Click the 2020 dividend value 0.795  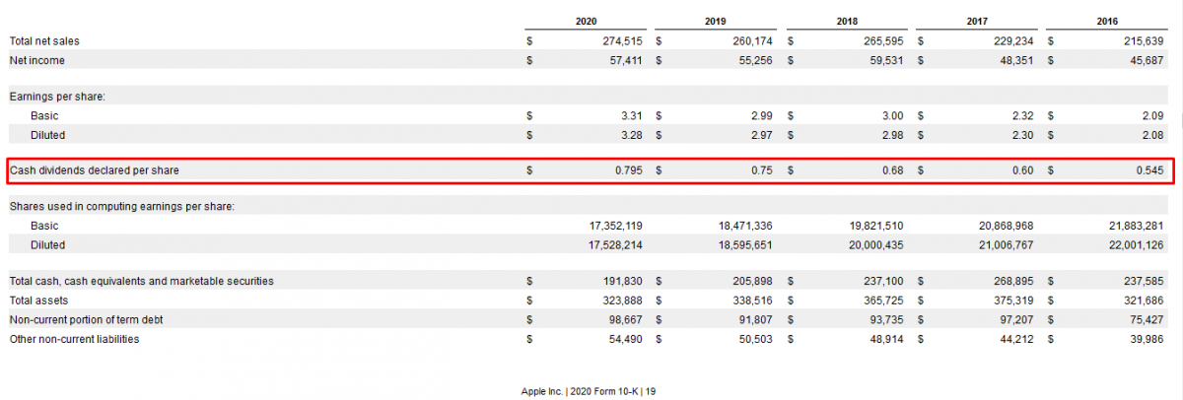click(625, 170)
